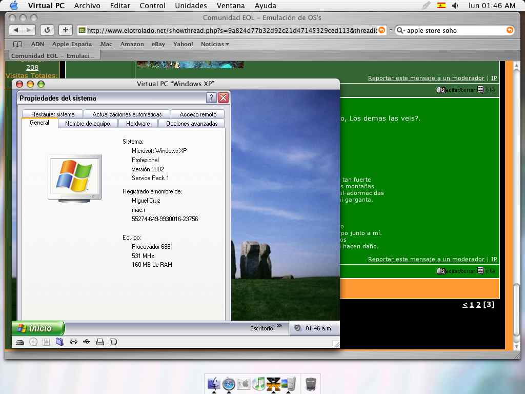Select the Comunidad EOL Safari tab

[53, 55]
